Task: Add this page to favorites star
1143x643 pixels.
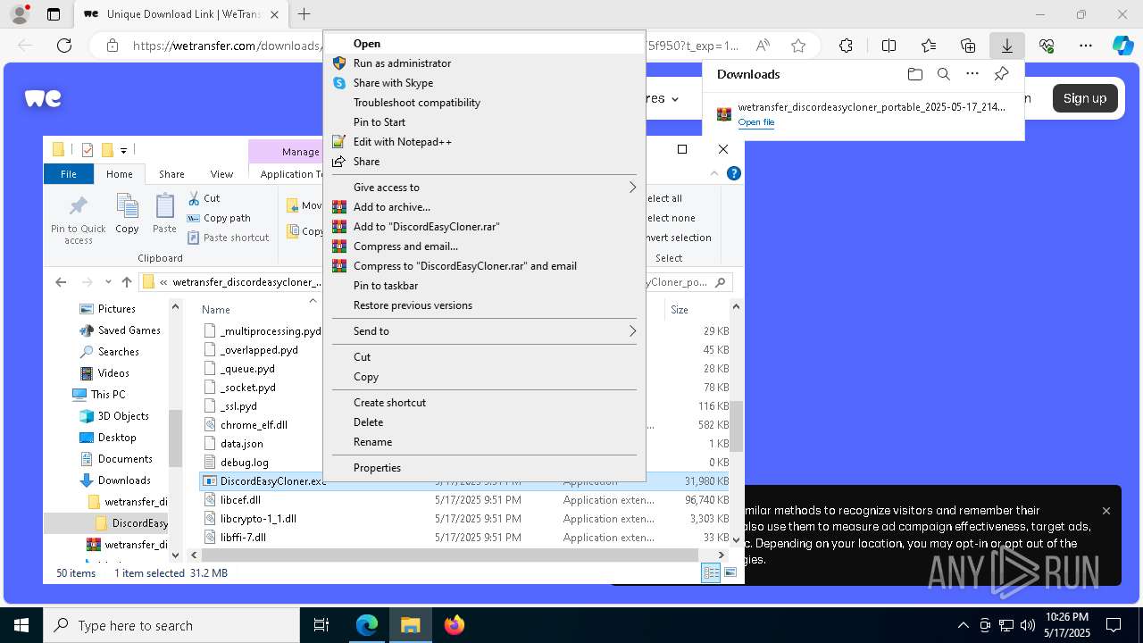Action: 798,46
